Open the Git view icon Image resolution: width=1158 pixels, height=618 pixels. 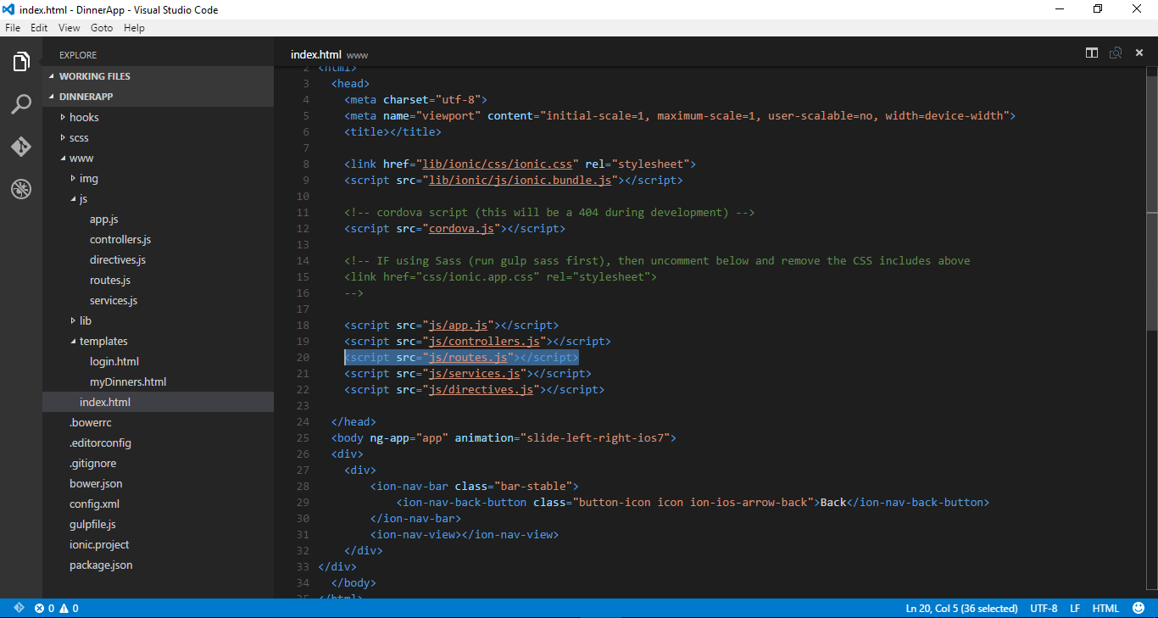[20, 146]
